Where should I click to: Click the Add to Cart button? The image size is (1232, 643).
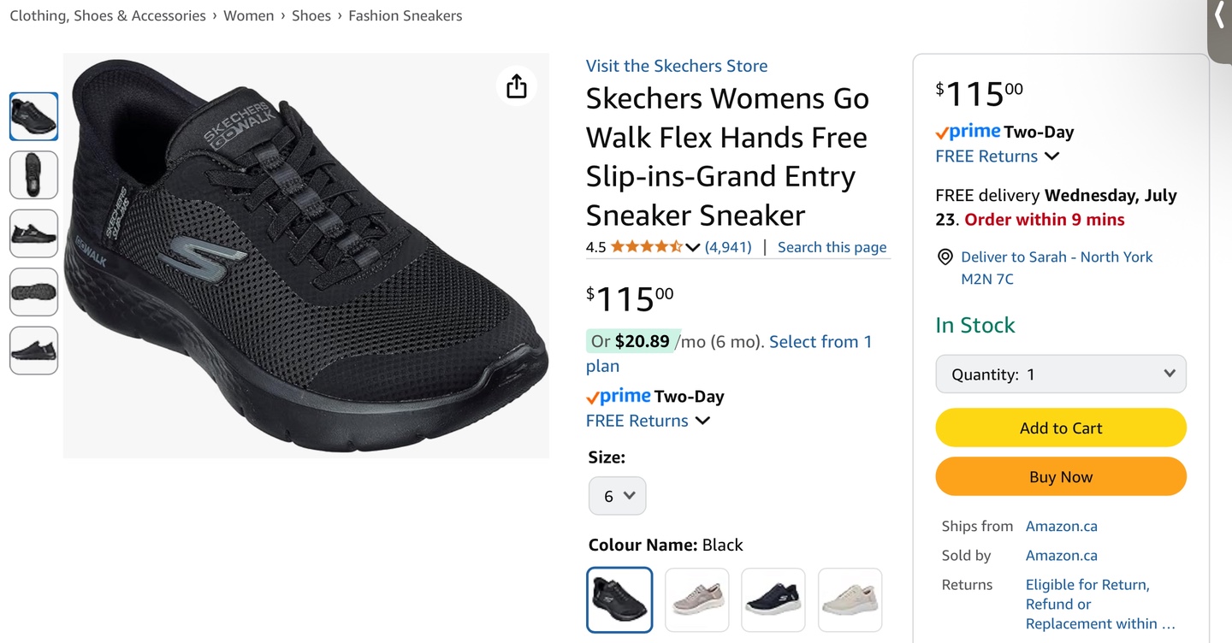pos(1060,428)
